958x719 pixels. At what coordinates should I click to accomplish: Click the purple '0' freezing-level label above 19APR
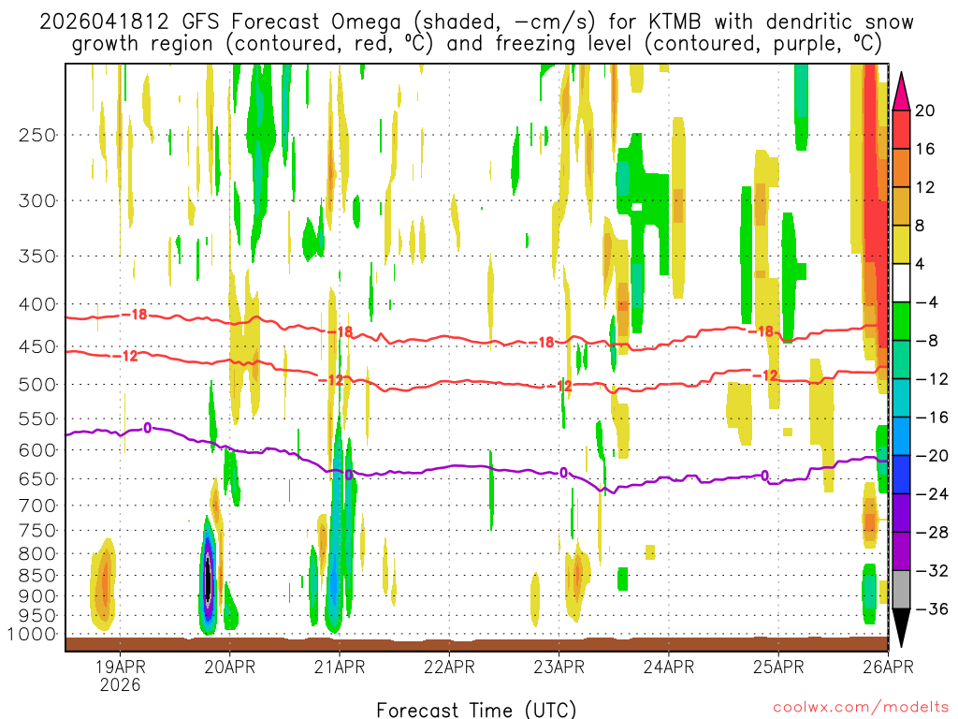pyautogui.click(x=147, y=428)
